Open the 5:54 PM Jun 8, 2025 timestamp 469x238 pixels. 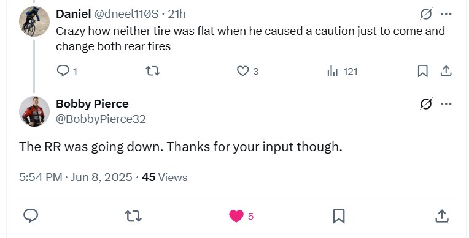coord(76,177)
